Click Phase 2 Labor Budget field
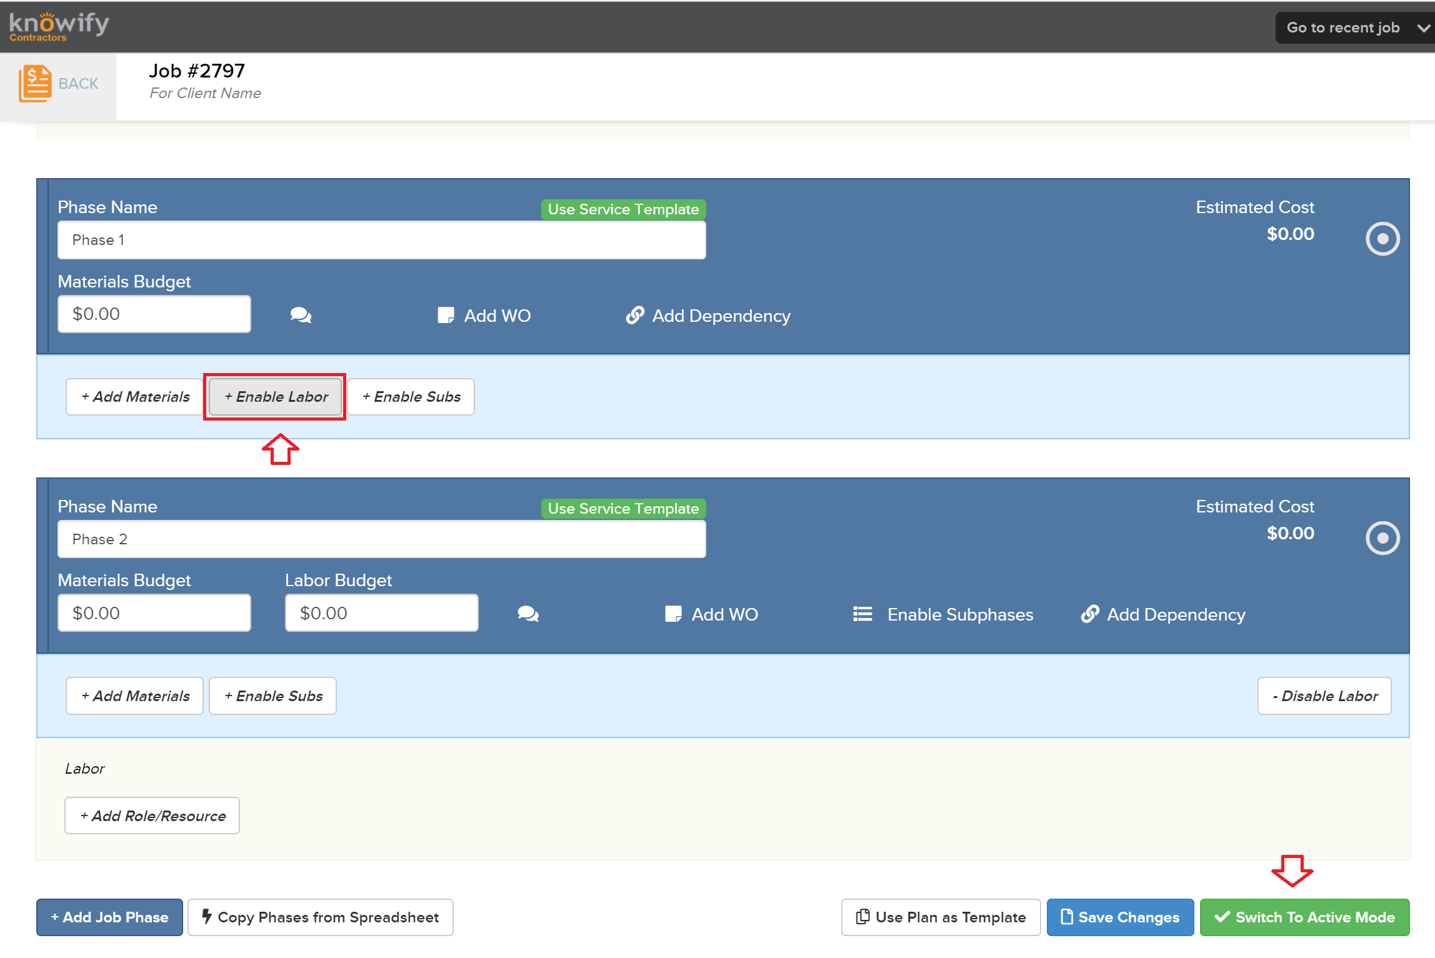The image size is (1435, 958). (x=382, y=613)
